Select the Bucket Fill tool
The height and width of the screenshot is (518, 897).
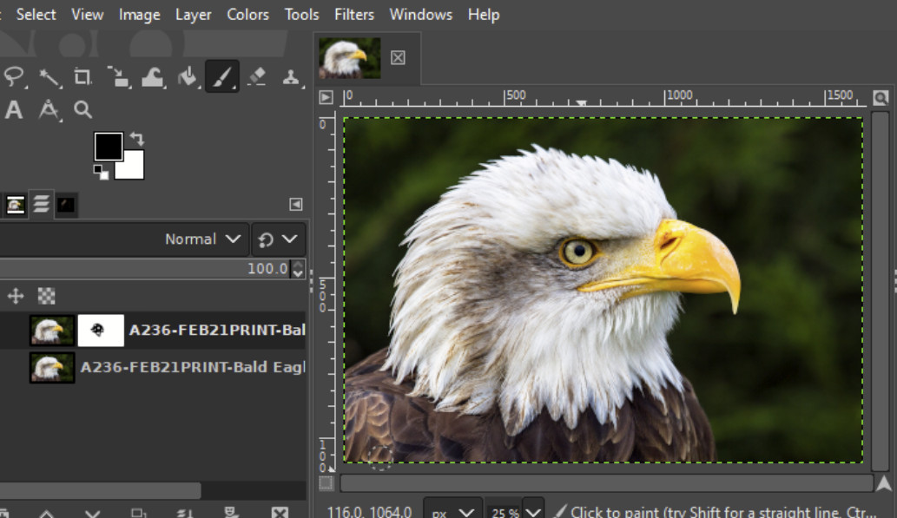tap(188, 76)
